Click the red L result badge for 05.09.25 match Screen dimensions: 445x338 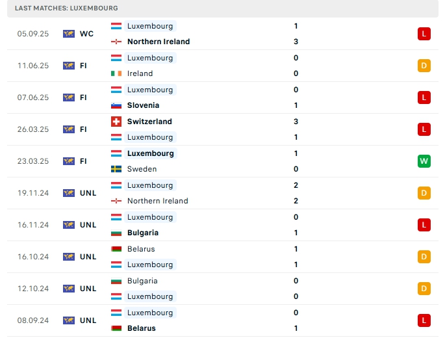(424, 34)
